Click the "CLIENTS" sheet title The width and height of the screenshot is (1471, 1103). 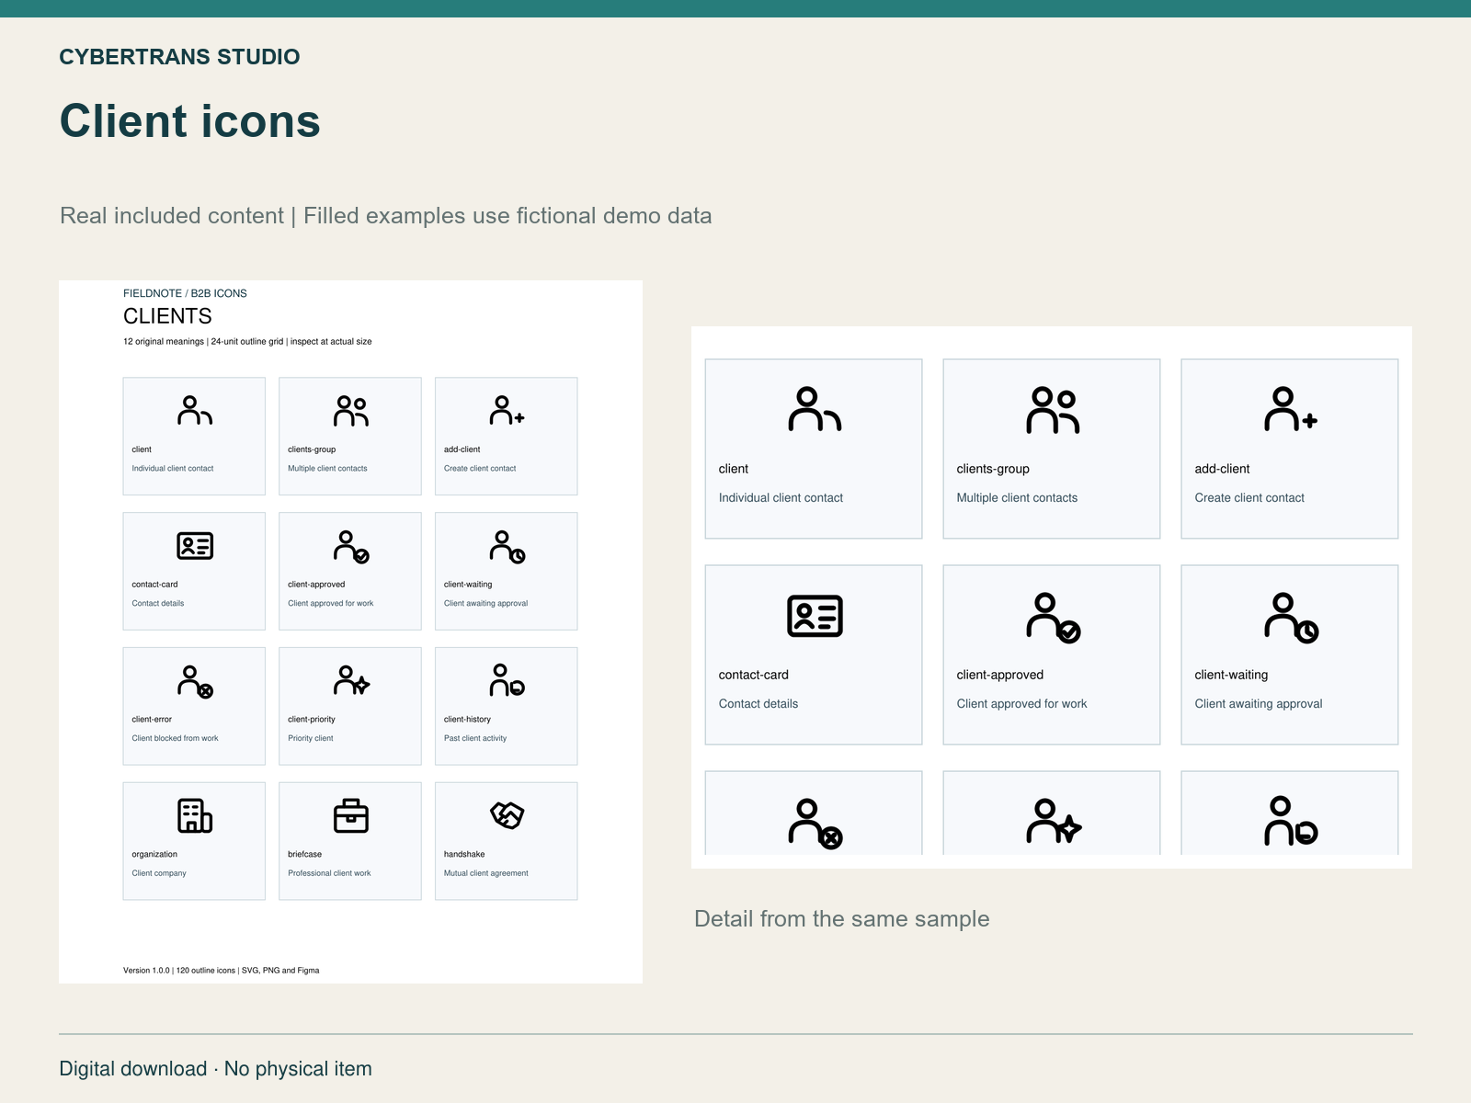167,316
